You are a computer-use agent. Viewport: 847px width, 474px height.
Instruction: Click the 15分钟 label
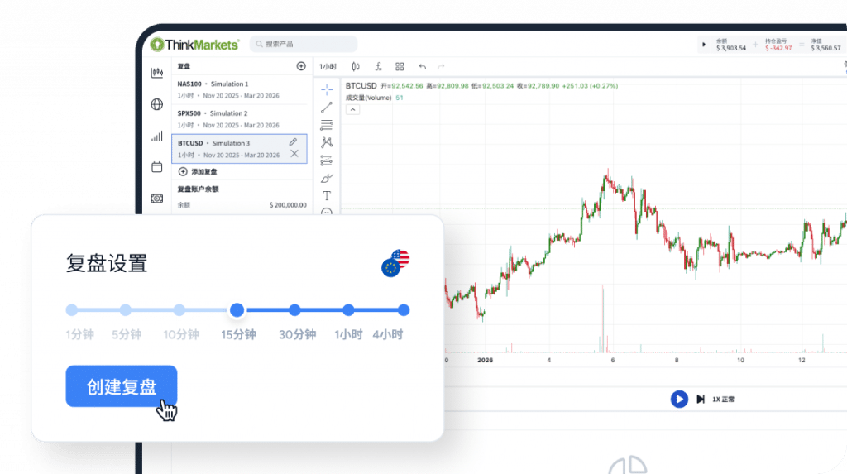(239, 334)
